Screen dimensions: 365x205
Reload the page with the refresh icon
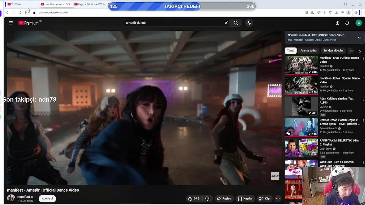pyautogui.click(x=20, y=13)
